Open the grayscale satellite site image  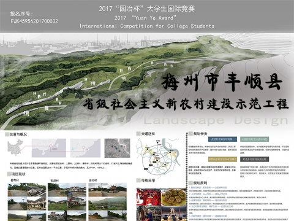117,148
